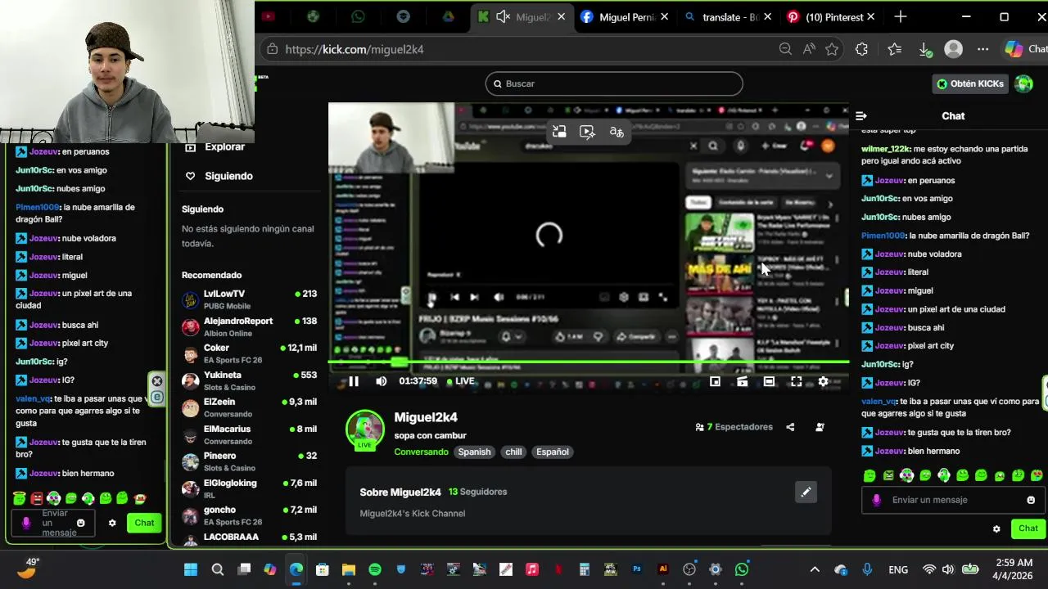Send message with right green Chat button
Screen dimensions: 1048x589
[x=1028, y=528]
